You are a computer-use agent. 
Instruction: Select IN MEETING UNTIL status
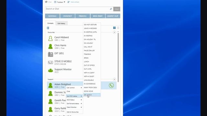(92, 32)
